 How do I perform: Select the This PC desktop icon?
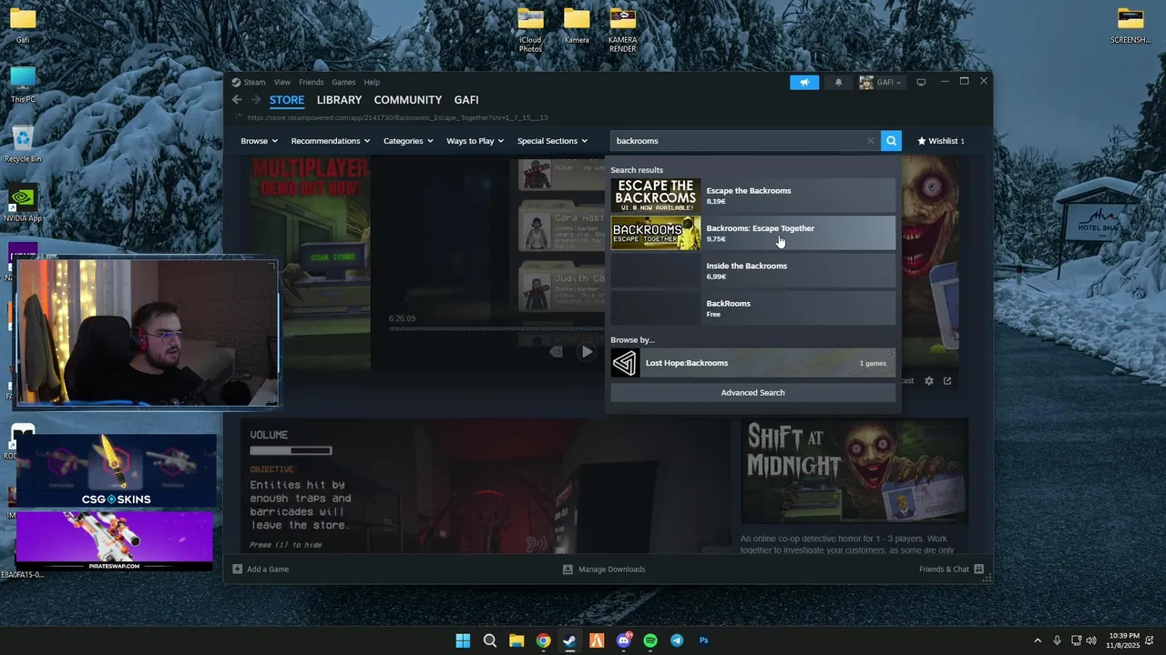(x=23, y=85)
